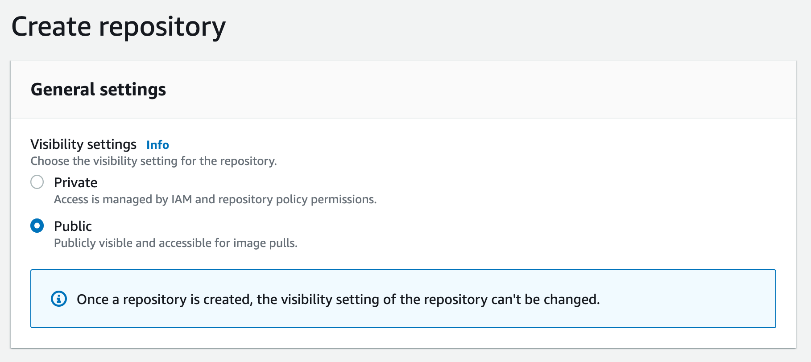Click the Publicly visible for image pulls description

(x=175, y=243)
